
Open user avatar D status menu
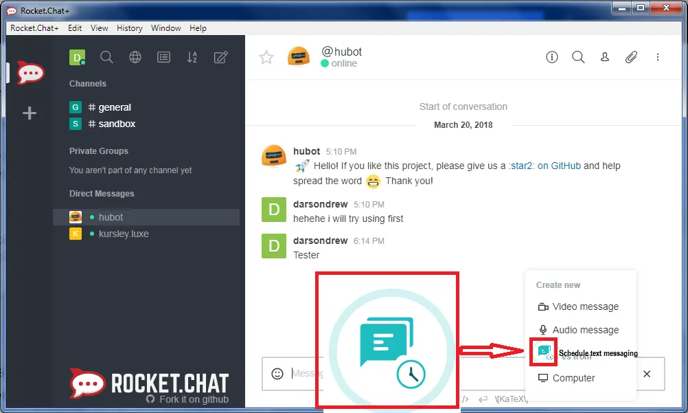[x=77, y=57]
